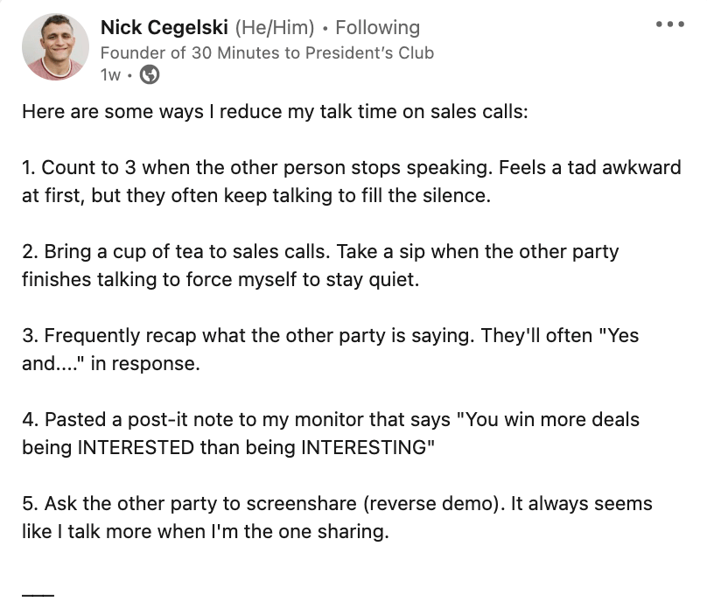This screenshot has height=616, width=707.
Task: Click the underscore separator line below post
Action: point(38,595)
